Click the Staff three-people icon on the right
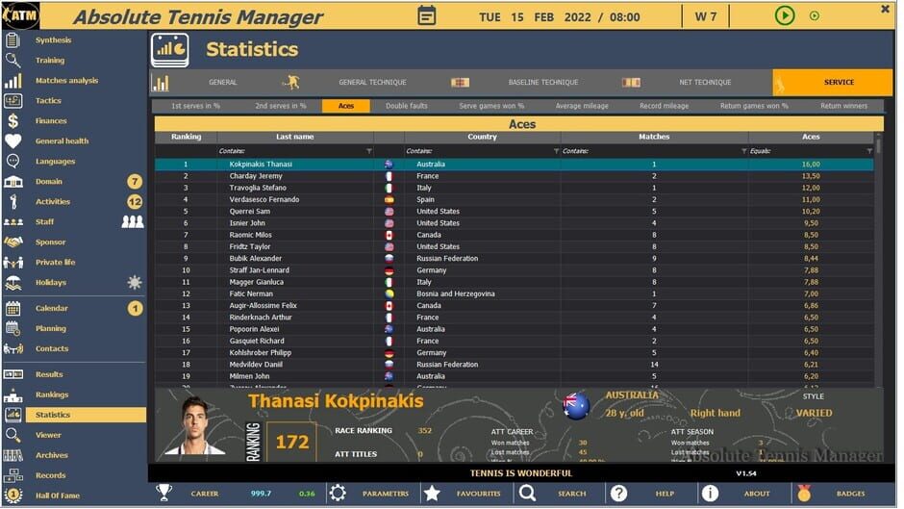This screenshot has height=509, width=904. point(133,222)
